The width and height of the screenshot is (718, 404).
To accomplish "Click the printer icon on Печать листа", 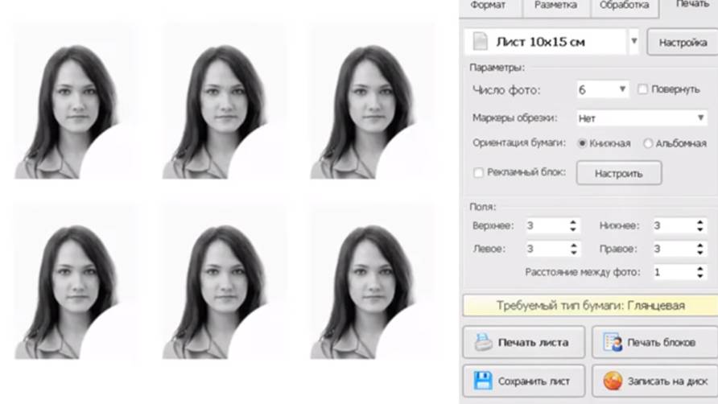I will click(x=483, y=342).
